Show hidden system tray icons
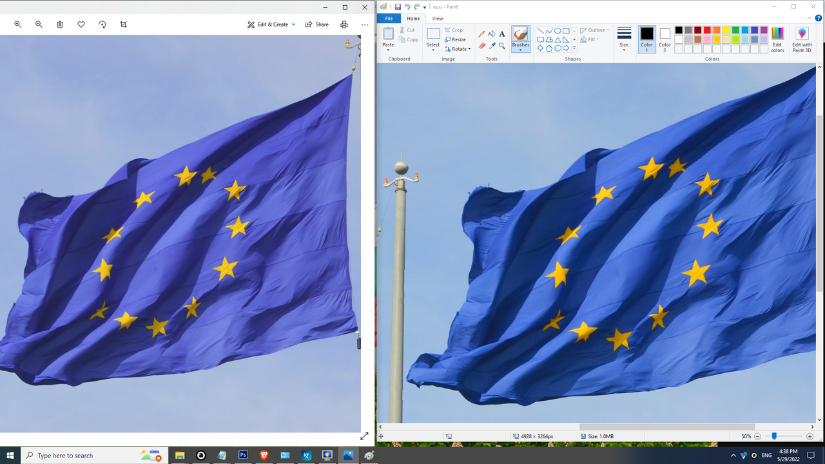Screen dimensions: 825x464 click(733, 455)
